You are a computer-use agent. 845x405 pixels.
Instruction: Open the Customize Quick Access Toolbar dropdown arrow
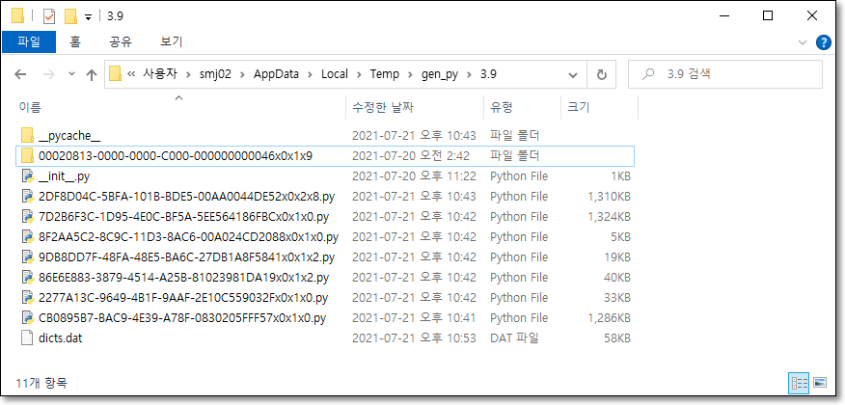tap(88, 17)
